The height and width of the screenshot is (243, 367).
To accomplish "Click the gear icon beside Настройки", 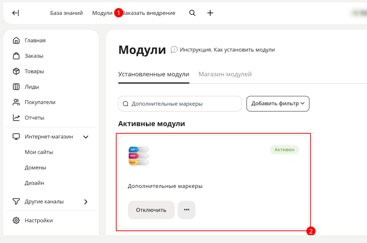I will click(x=16, y=220).
